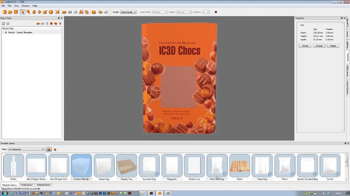Open the Labels side tab

click(348, 34)
